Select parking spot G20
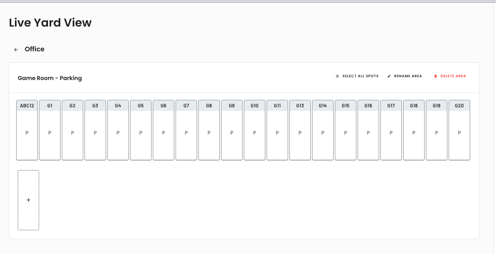The image size is (496, 254). pyautogui.click(x=459, y=130)
